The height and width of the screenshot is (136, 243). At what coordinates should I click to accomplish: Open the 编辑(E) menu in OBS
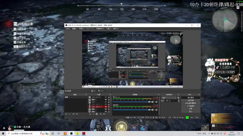click(74, 29)
